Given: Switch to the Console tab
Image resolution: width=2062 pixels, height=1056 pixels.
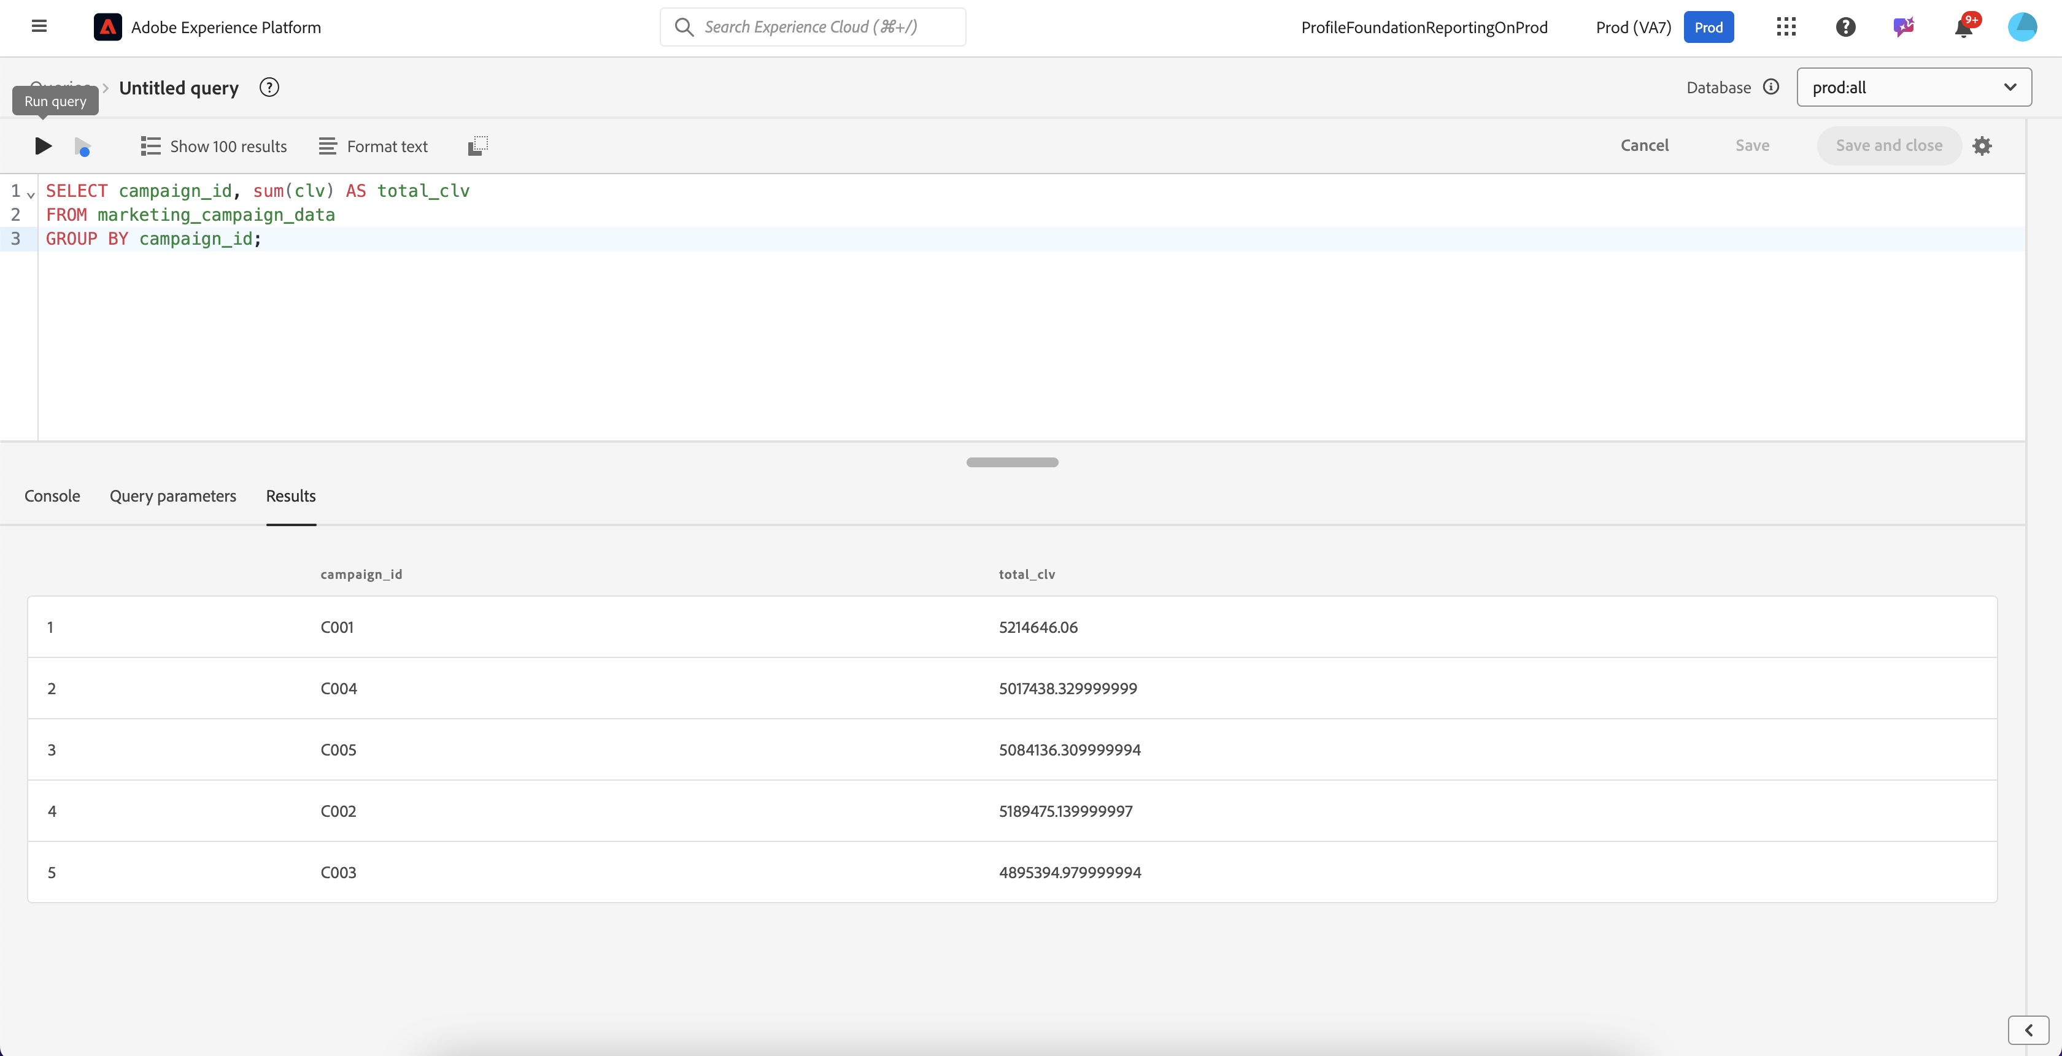Looking at the screenshot, I should pos(52,496).
